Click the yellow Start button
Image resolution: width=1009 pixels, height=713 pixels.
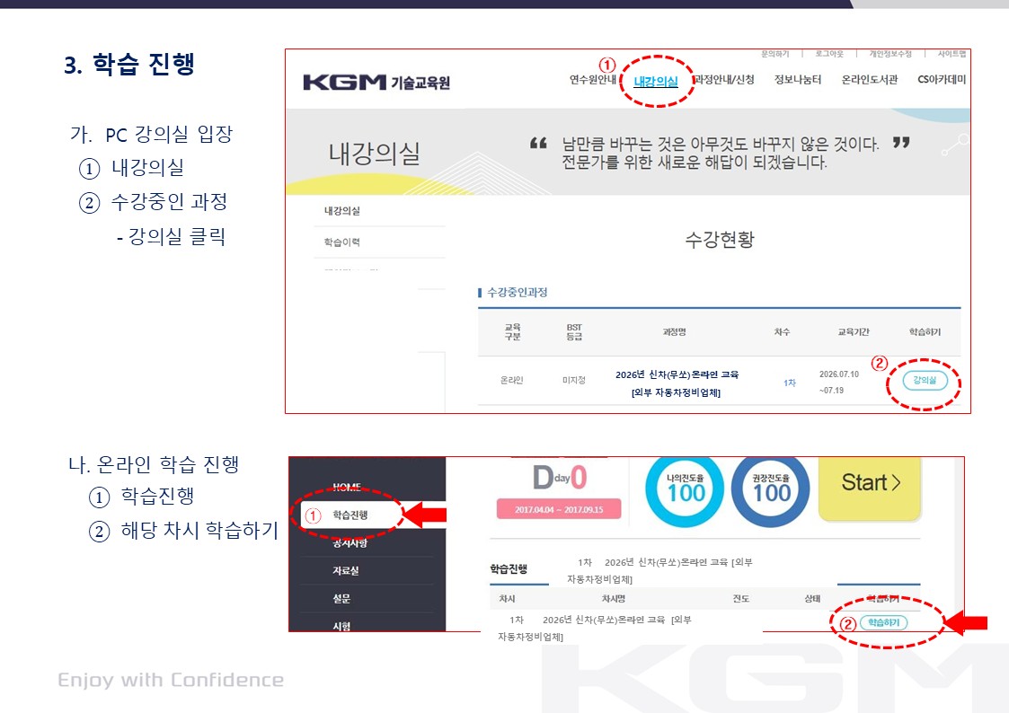[x=870, y=487]
